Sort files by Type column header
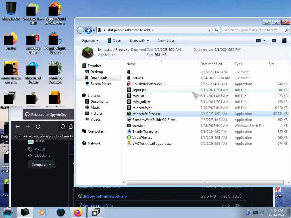 [250, 64]
